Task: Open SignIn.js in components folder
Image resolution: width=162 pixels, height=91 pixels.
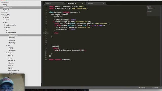Action: (12, 40)
